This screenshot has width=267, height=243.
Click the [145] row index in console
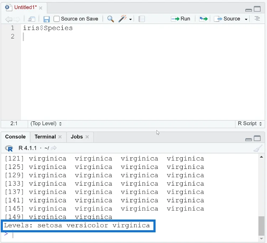tap(14, 208)
